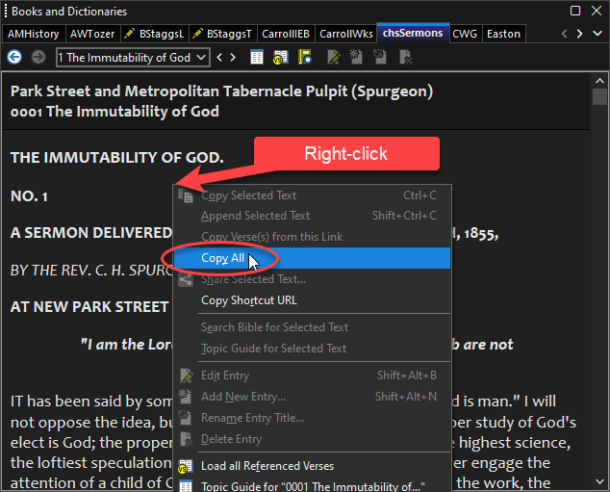Click the Add New Entry toolbar icon
This screenshot has width=610, height=492.
pos(356,57)
